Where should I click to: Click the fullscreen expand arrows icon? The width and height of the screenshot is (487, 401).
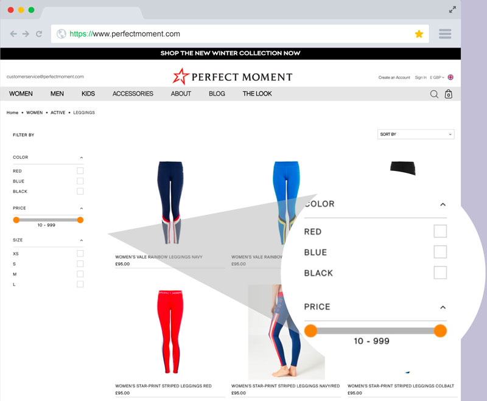pos(452,10)
